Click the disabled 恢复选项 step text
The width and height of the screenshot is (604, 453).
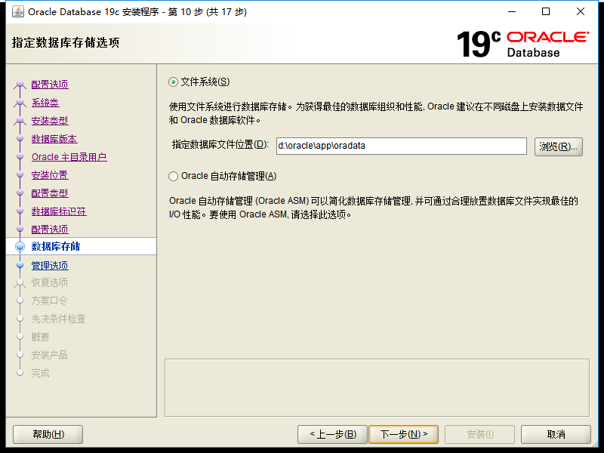50,282
